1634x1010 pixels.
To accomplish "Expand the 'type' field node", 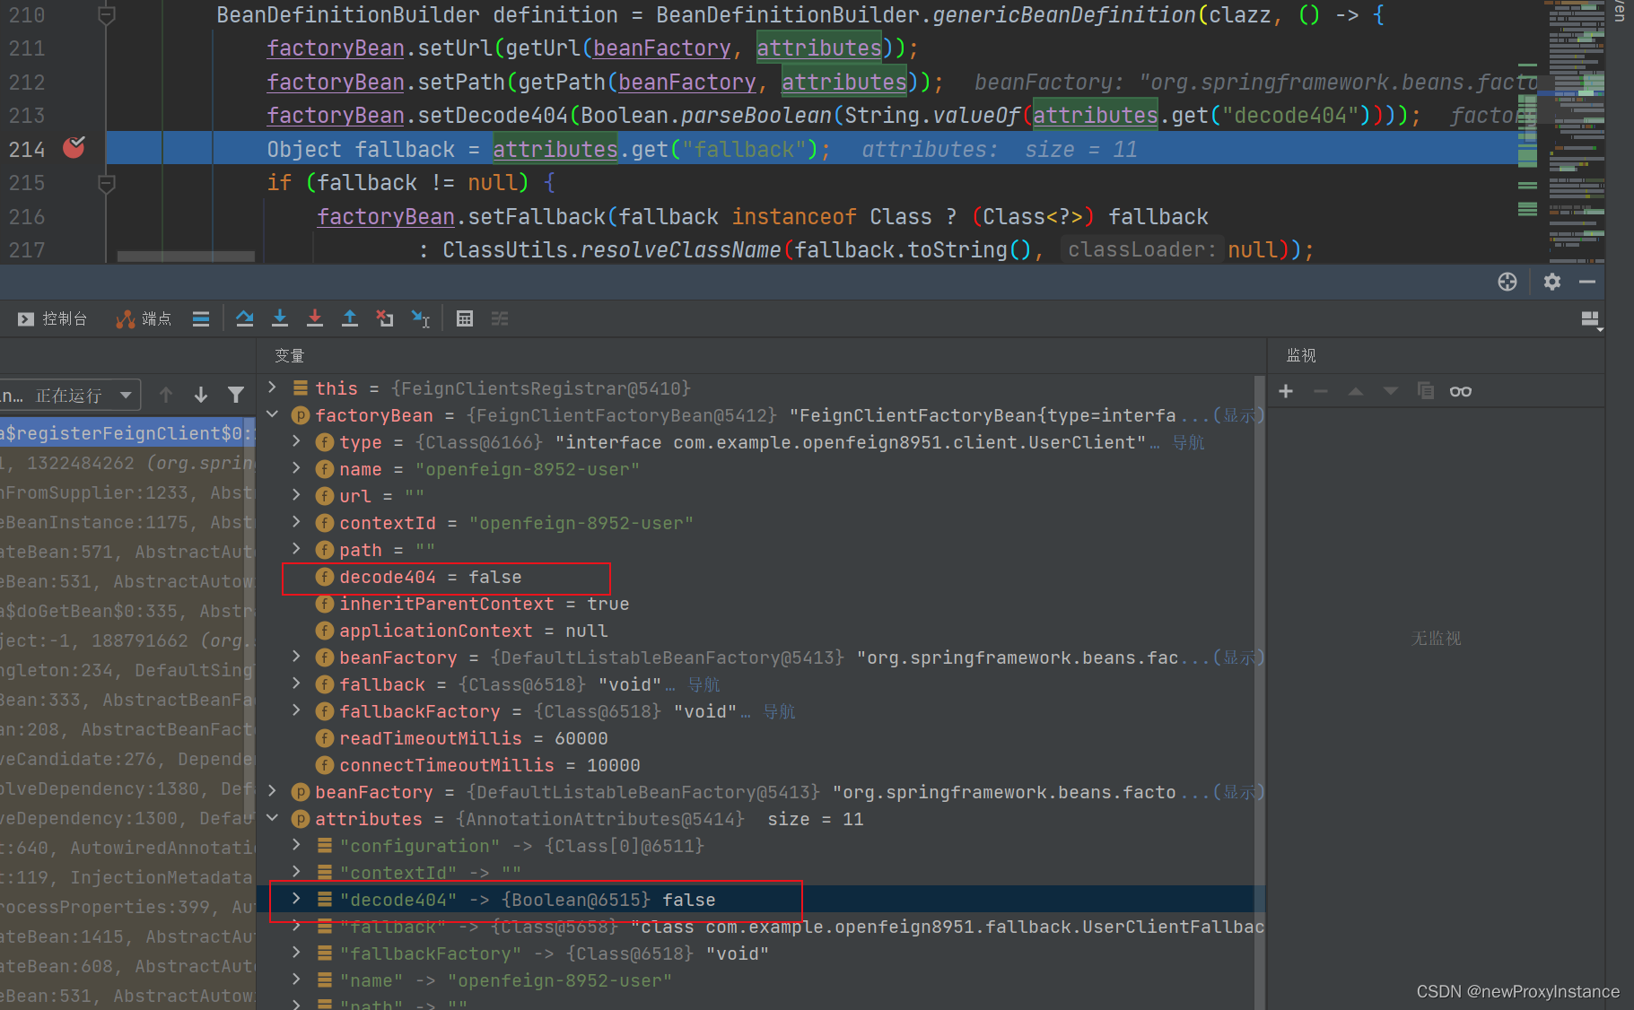I will pos(297,441).
